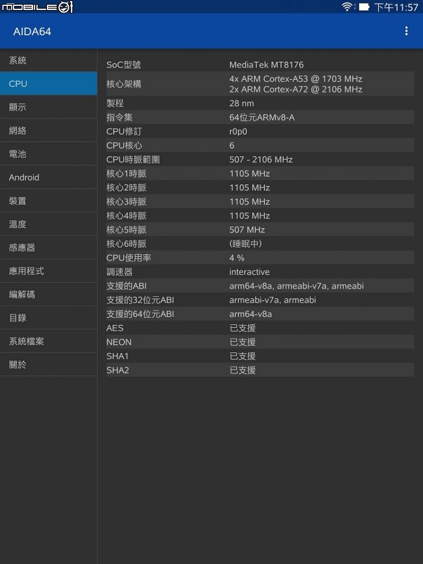423x564 pixels.
Task: Open the 網絡 section
Action: [49, 130]
